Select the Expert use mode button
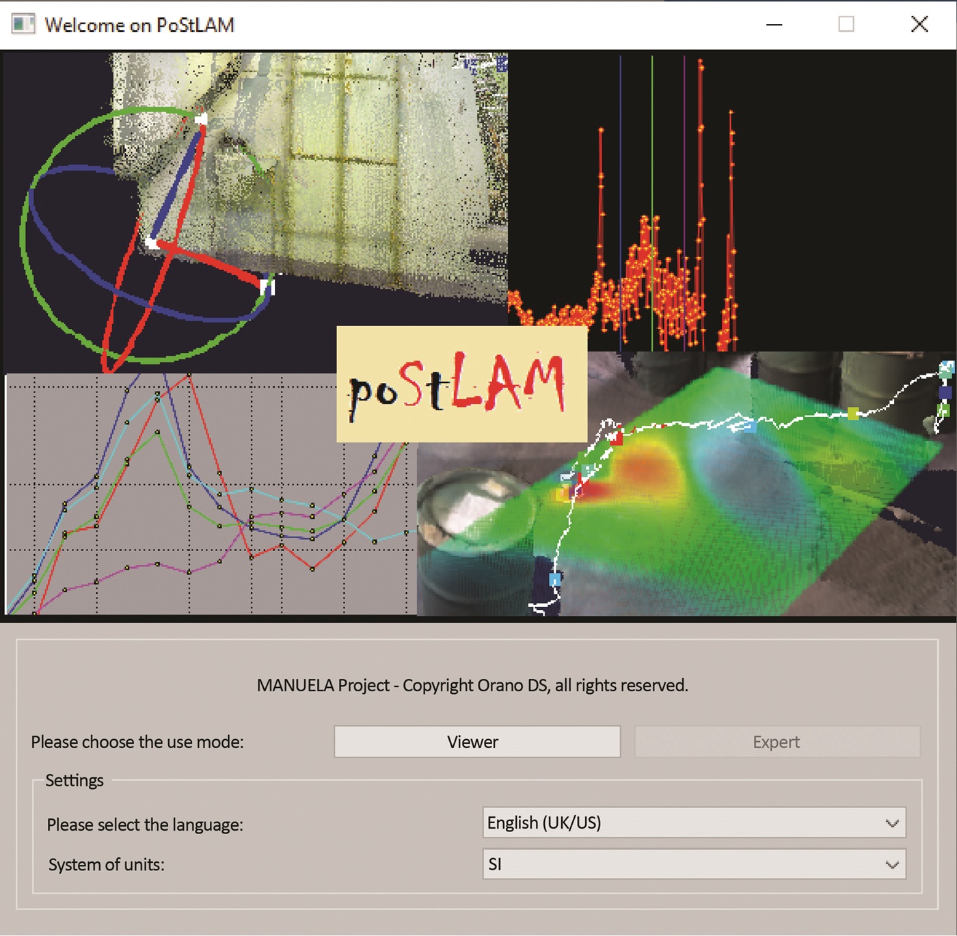 tap(777, 742)
